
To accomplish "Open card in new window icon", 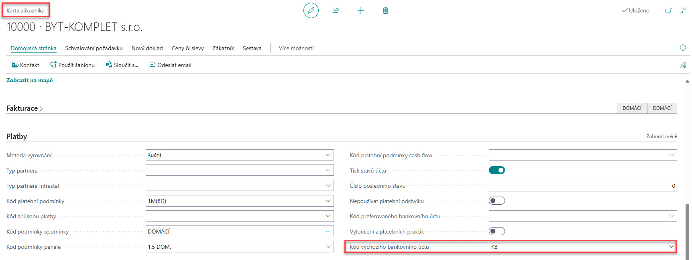I will pos(668,10).
